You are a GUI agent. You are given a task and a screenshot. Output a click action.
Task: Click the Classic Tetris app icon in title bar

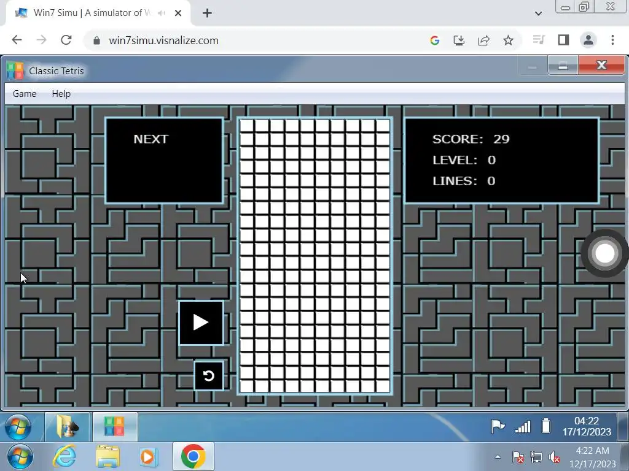tap(15, 71)
